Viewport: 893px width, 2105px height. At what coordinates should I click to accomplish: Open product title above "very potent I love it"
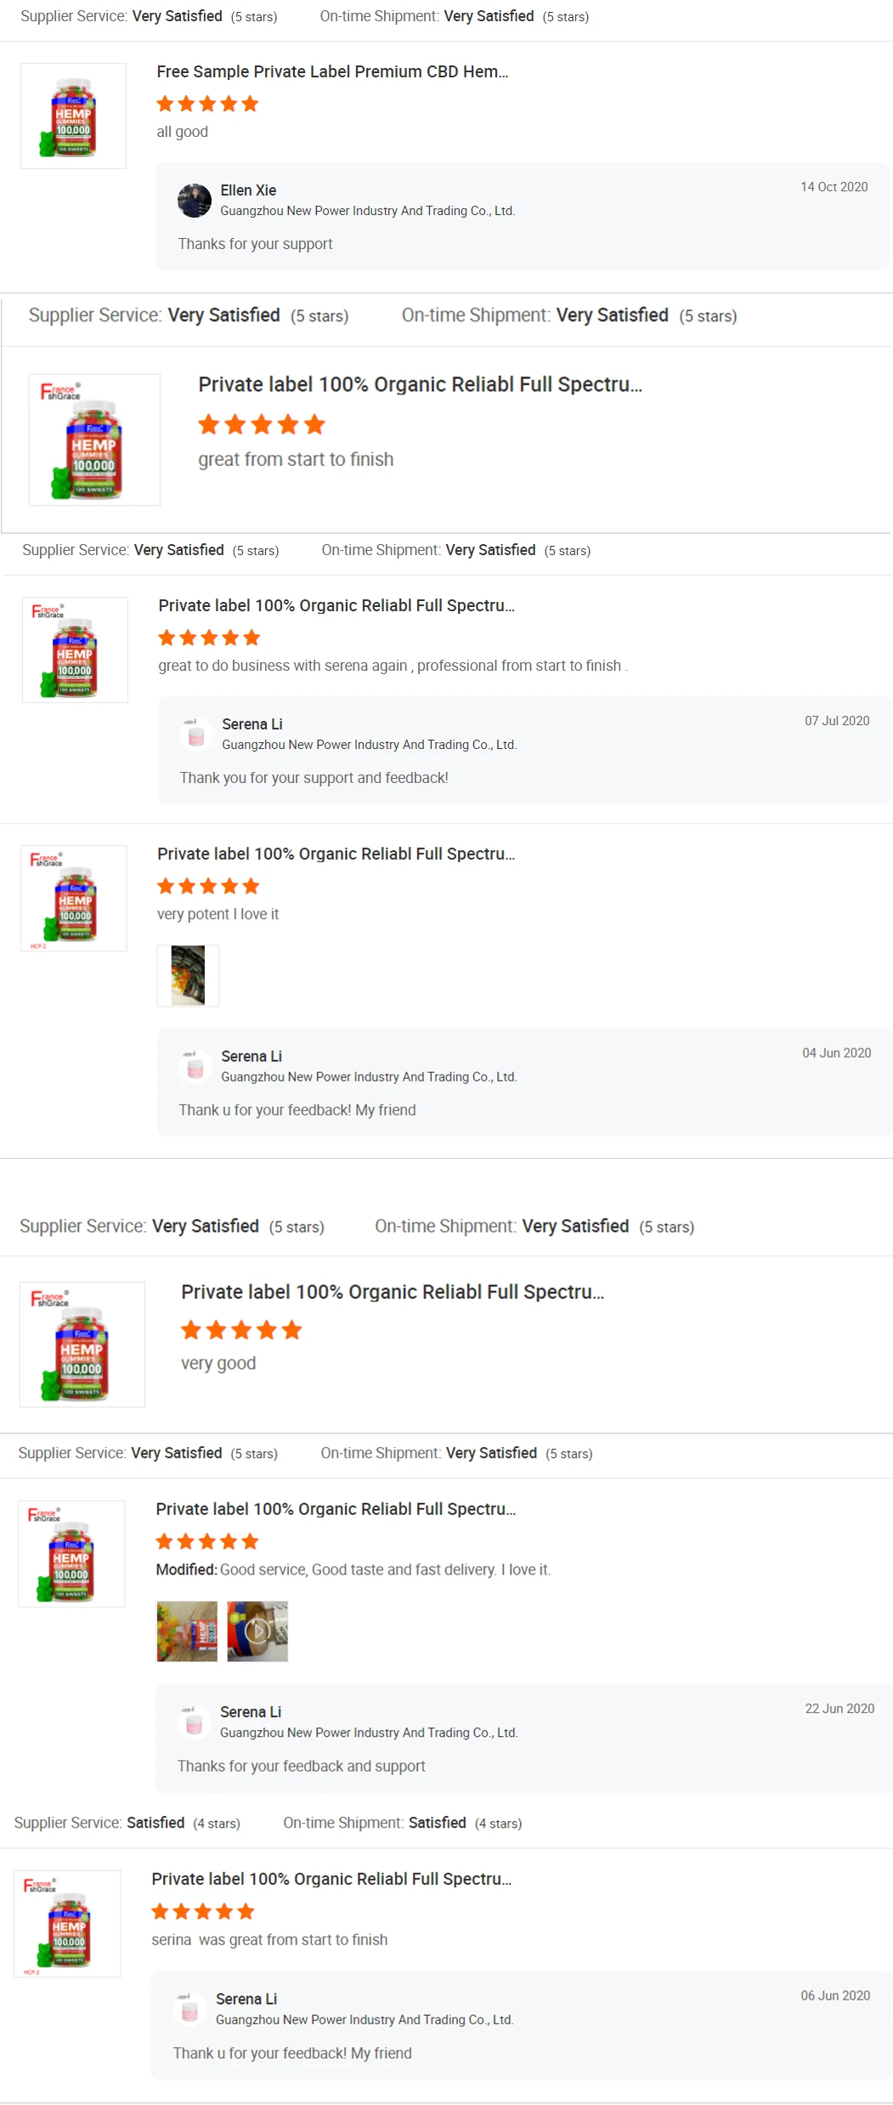[x=336, y=854]
